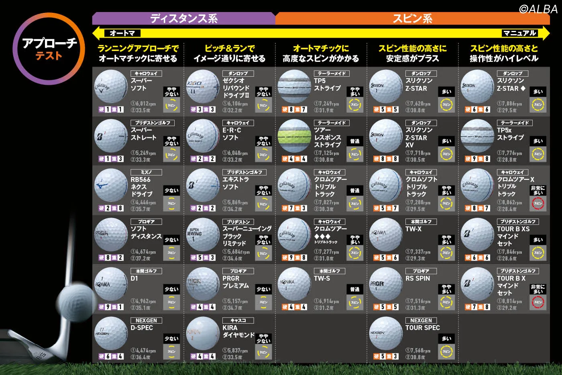Click the オートマ label on the yellow arrow
The image size is (562, 375).
coord(122,33)
